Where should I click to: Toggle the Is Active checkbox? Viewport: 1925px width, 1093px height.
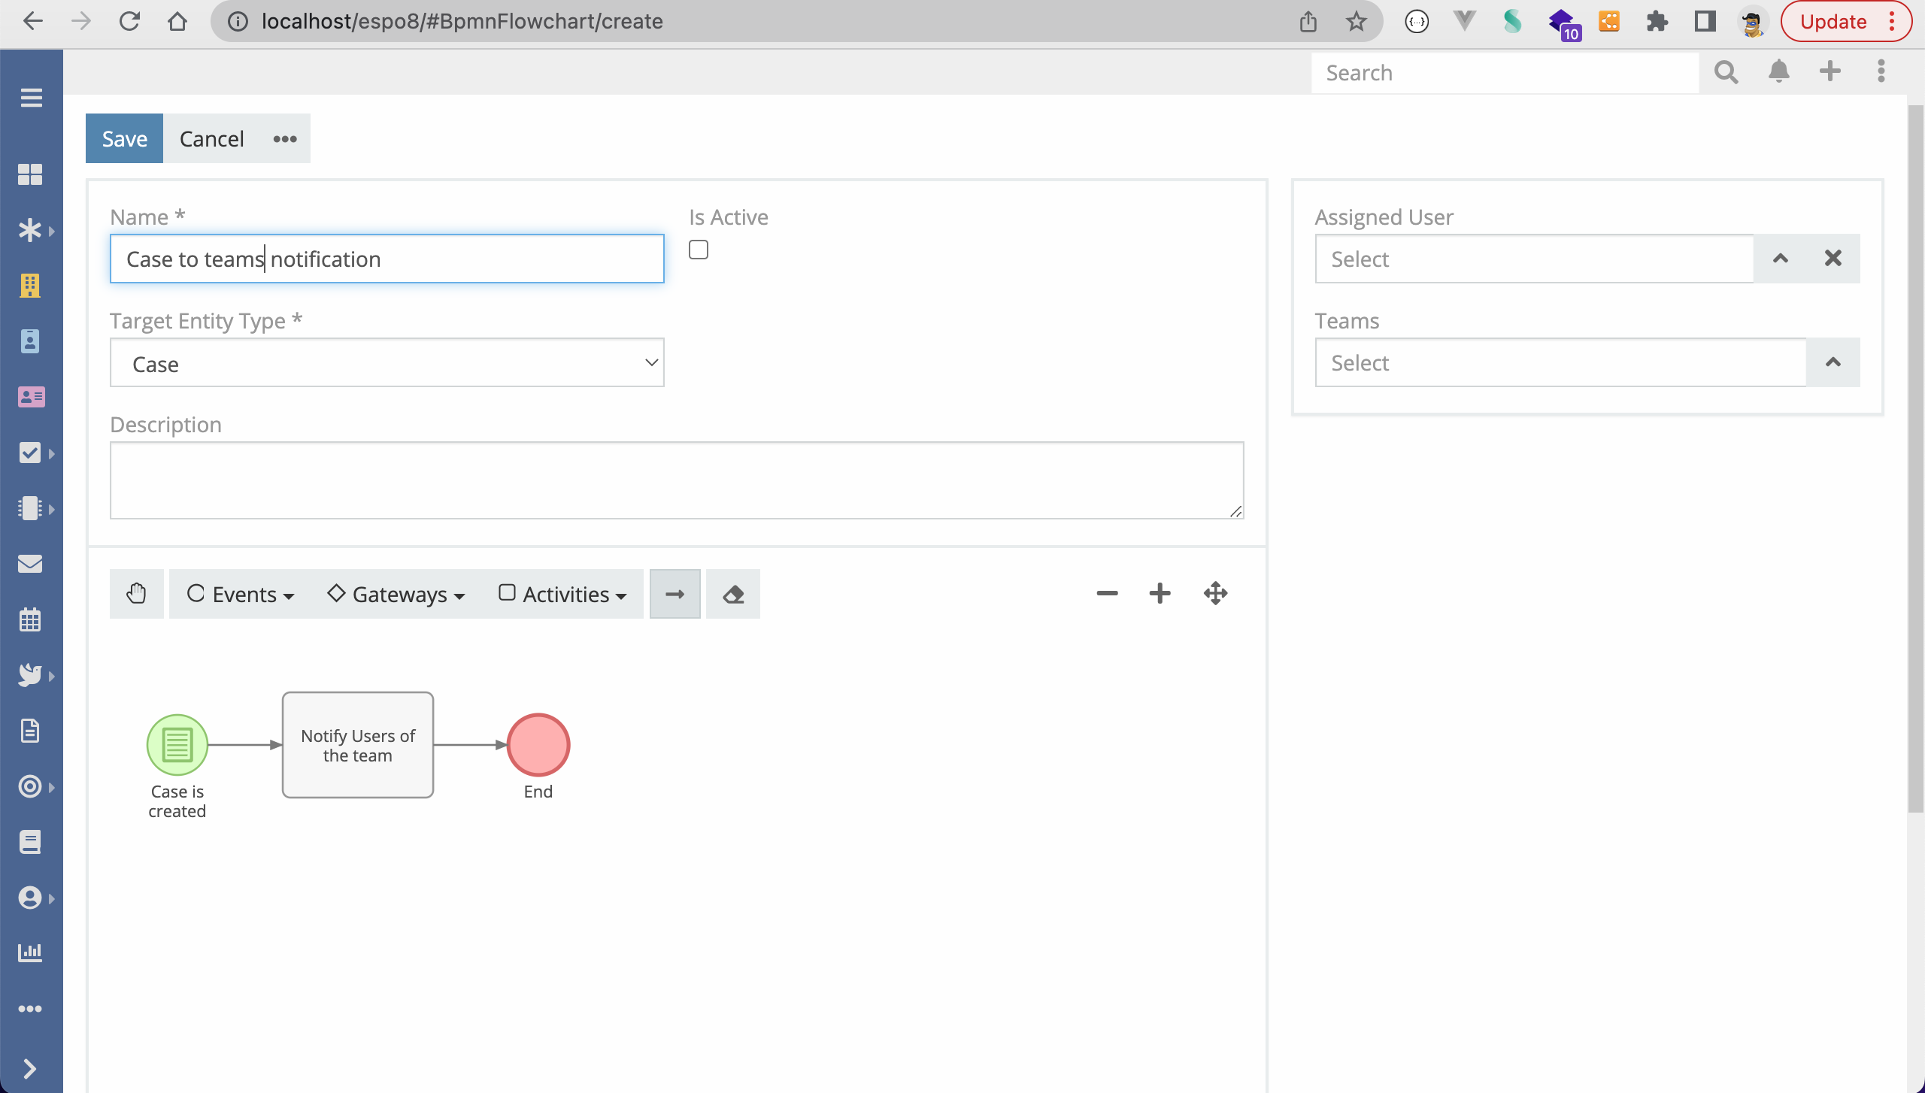[x=699, y=250]
